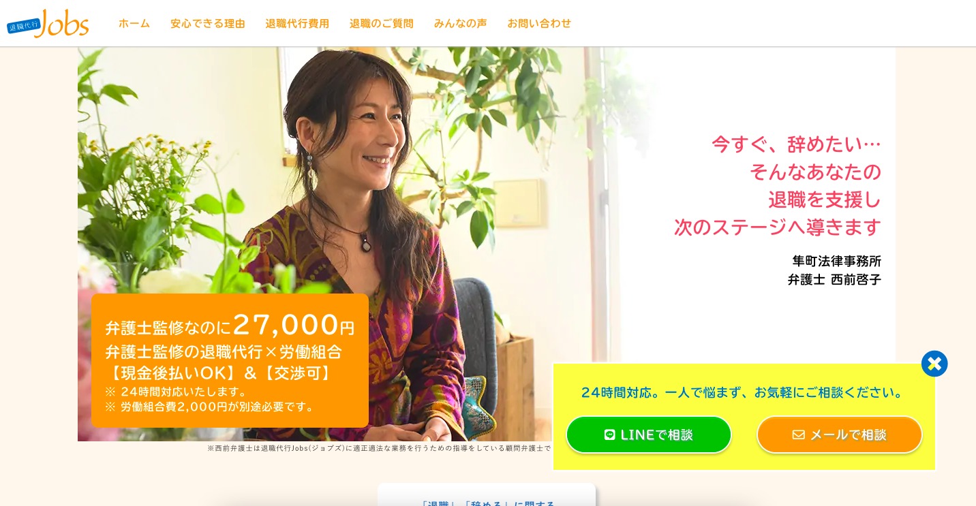
Task: Click the ※西前弁護士 footnote caption
Action: [379, 448]
